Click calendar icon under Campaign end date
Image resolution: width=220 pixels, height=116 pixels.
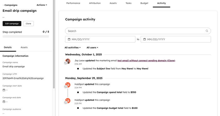(4, 102)
